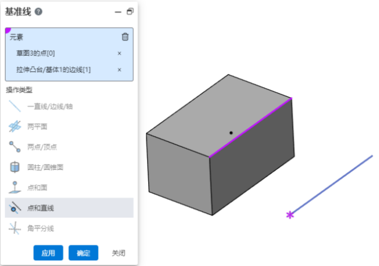The height and width of the screenshot is (266, 379).
Task: Remove 草图3的点[0] from the element list
Action: (119, 54)
